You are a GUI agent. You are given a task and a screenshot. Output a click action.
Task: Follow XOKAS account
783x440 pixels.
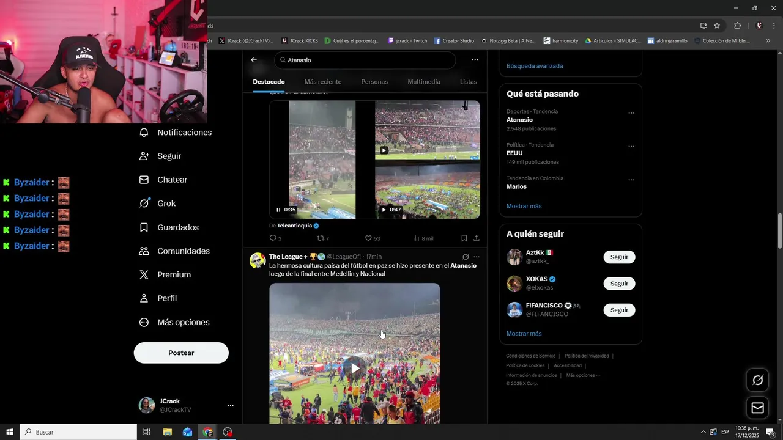(x=619, y=284)
